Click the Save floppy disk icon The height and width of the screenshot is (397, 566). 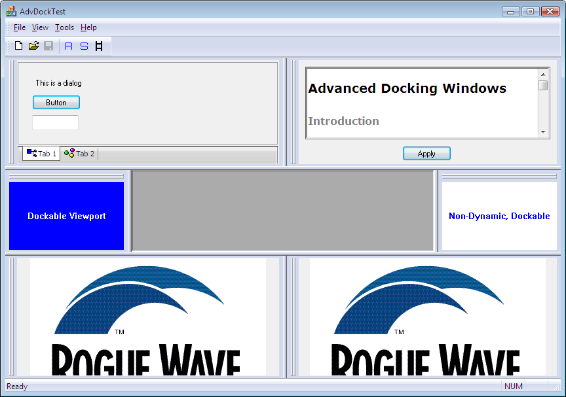click(48, 46)
